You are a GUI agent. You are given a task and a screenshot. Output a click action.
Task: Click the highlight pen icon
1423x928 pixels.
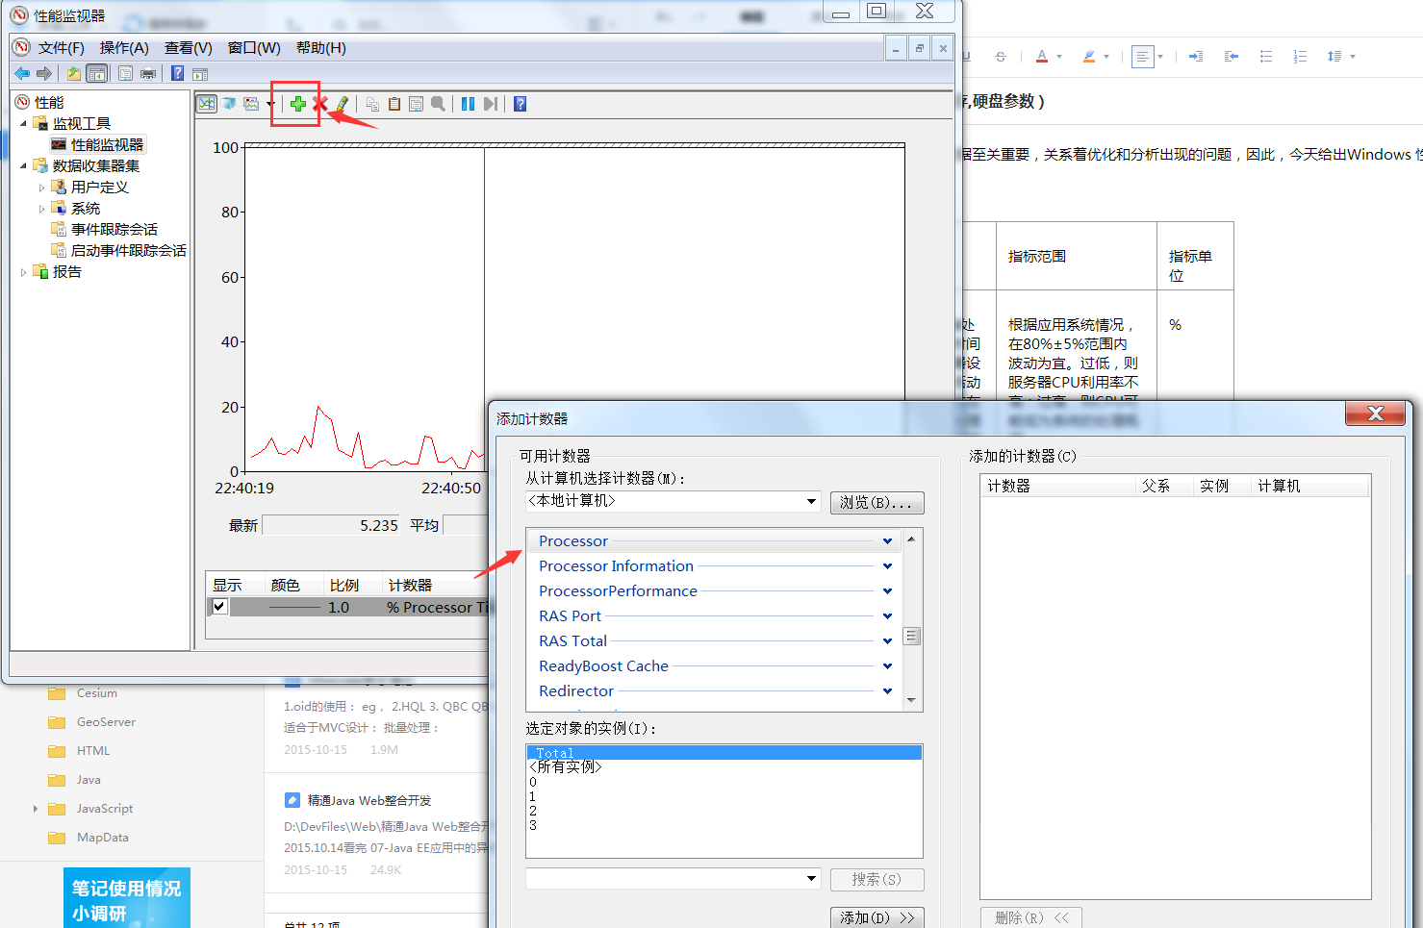[x=343, y=104]
